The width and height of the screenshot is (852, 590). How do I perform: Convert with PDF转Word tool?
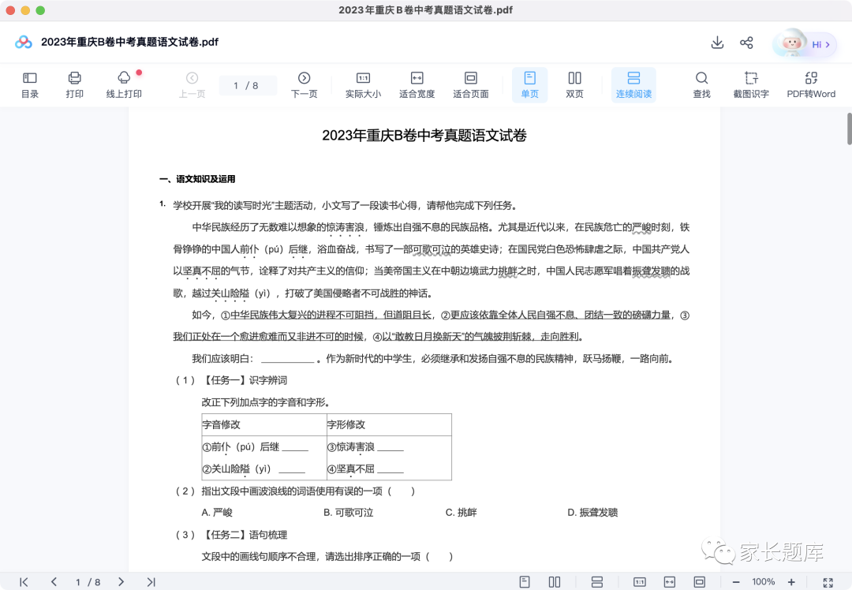coord(811,84)
